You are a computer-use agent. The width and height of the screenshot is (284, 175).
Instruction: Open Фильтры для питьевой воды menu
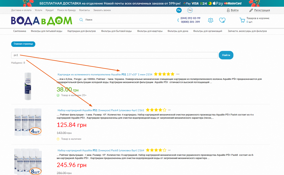click(47, 31)
